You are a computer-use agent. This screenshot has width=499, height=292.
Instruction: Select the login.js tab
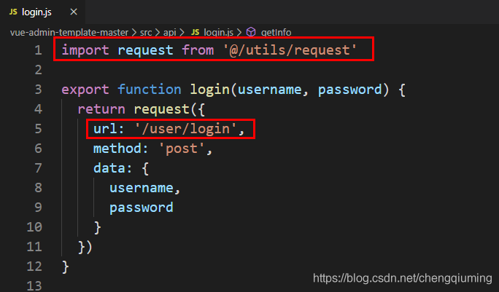(42, 12)
